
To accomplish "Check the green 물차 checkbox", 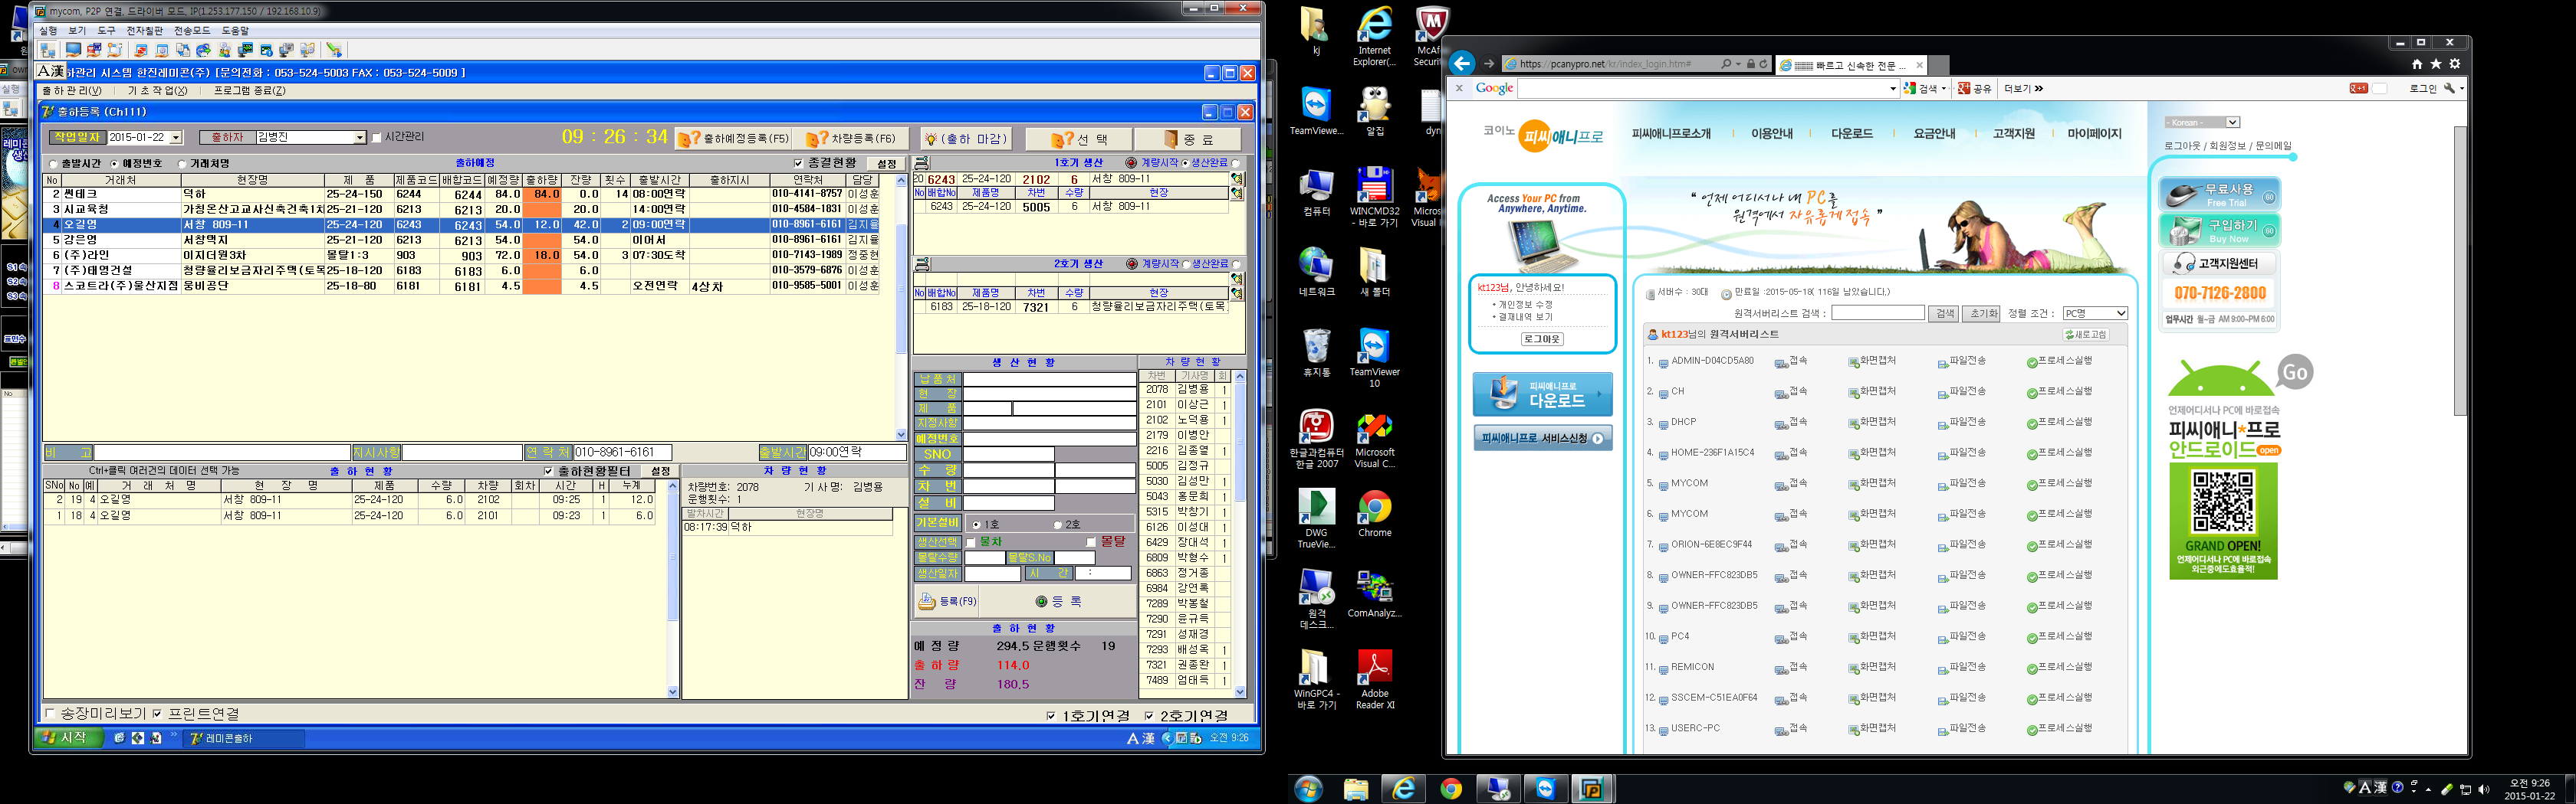I will pyautogui.click(x=971, y=542).
